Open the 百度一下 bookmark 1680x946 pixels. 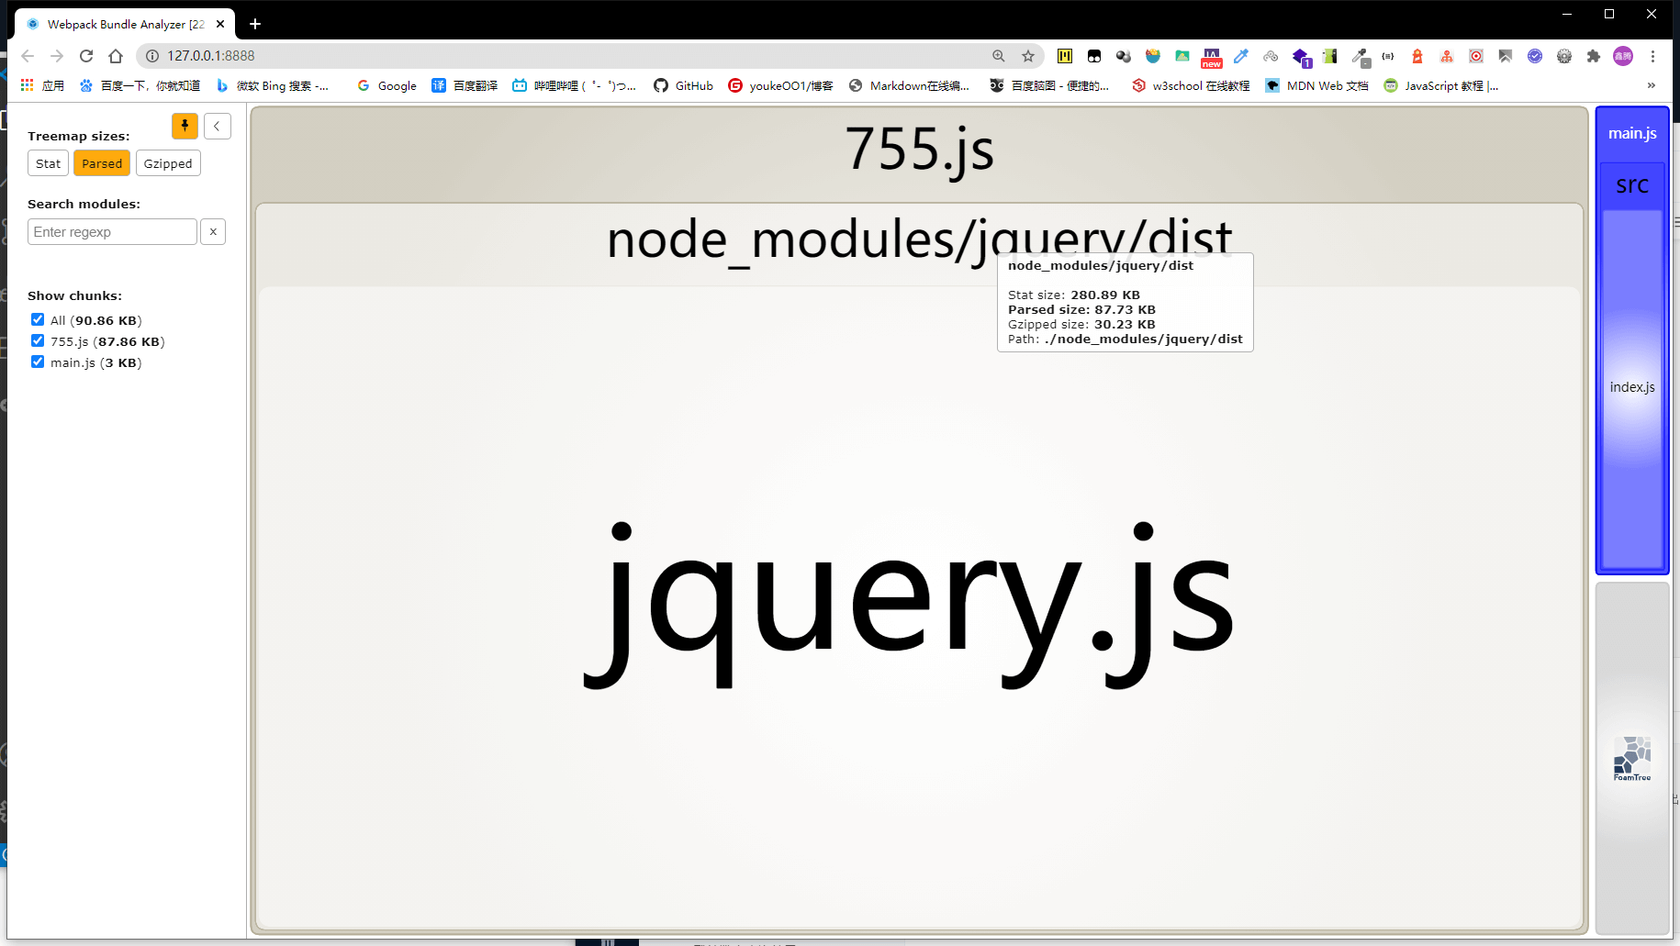pos(140,85)
